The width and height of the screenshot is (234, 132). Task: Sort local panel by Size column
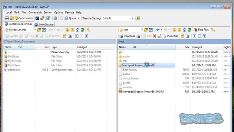point(42,47)
